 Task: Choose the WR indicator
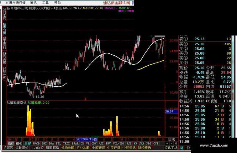click(135, 143)
